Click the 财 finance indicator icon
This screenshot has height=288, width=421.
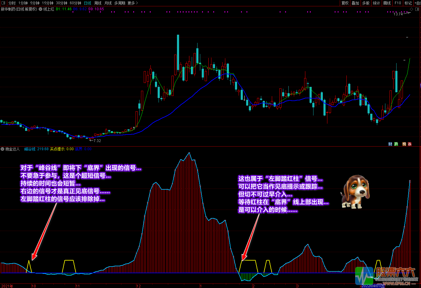(x=390, y=144)
